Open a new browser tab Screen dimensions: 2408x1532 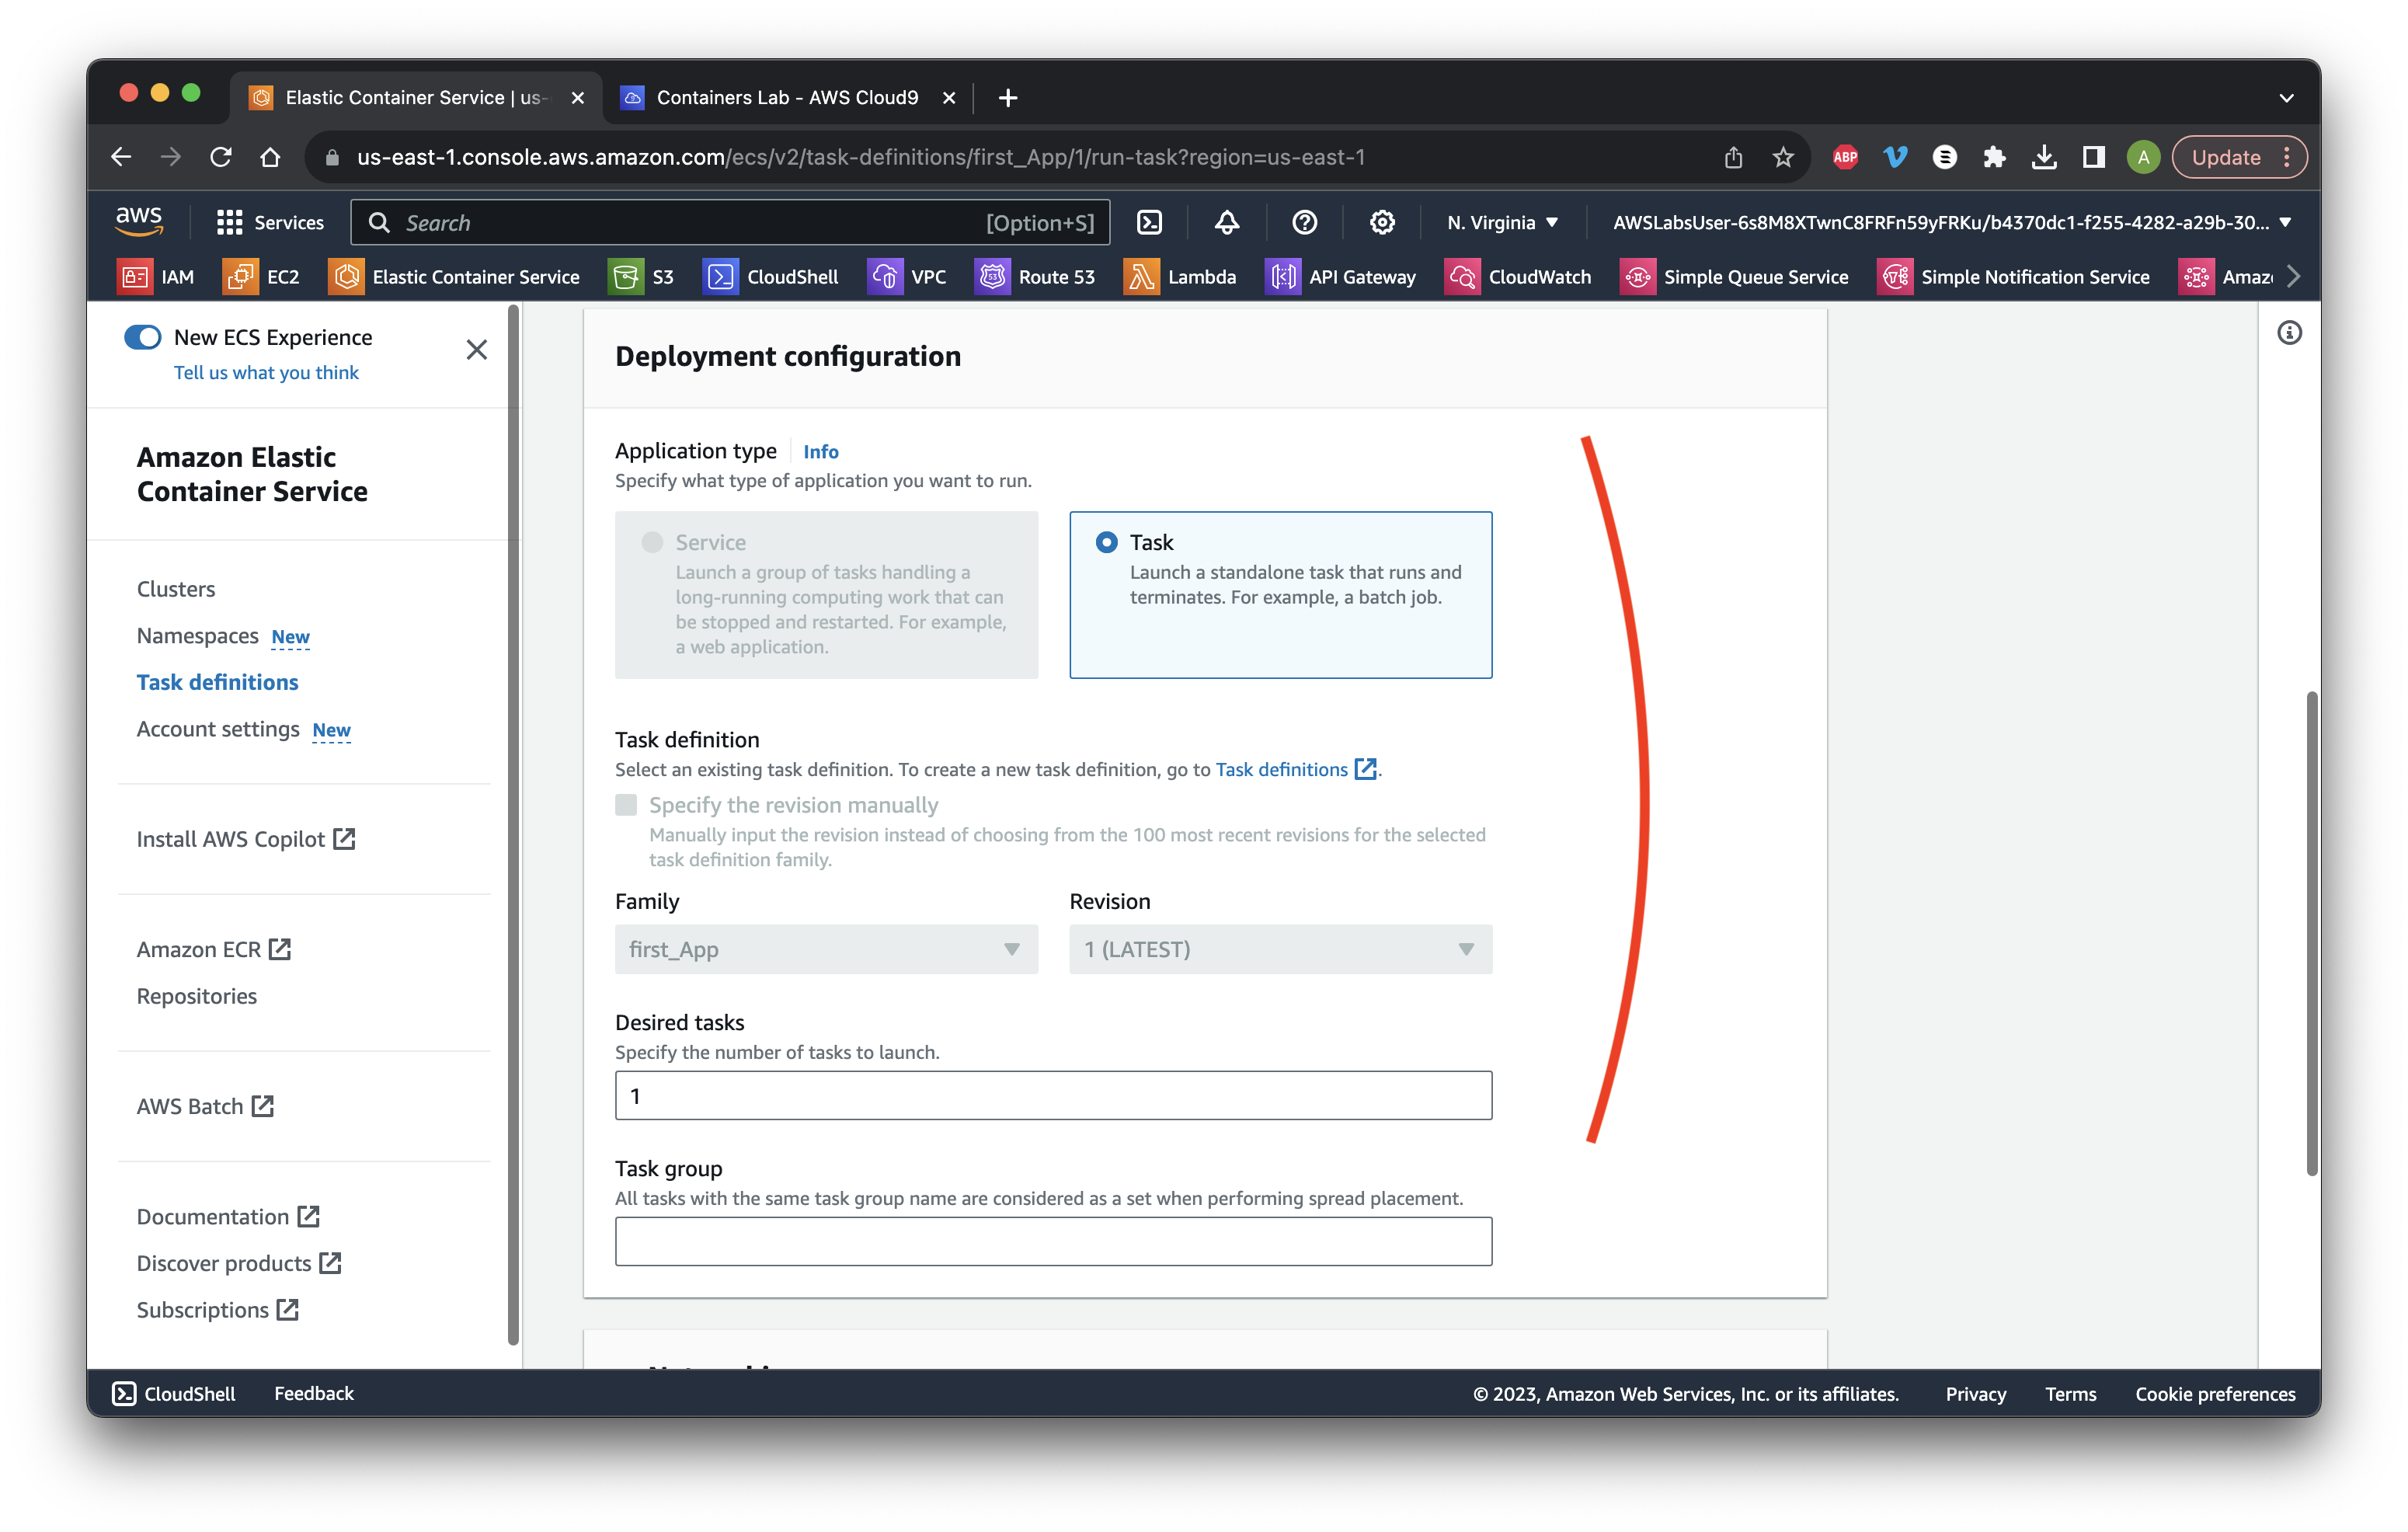[1008, 97]
